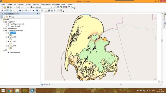Image resolution: width=166 pixels, height=93 pixels.
Task: Save the project with the floppy disk icon
Action: 8,7
